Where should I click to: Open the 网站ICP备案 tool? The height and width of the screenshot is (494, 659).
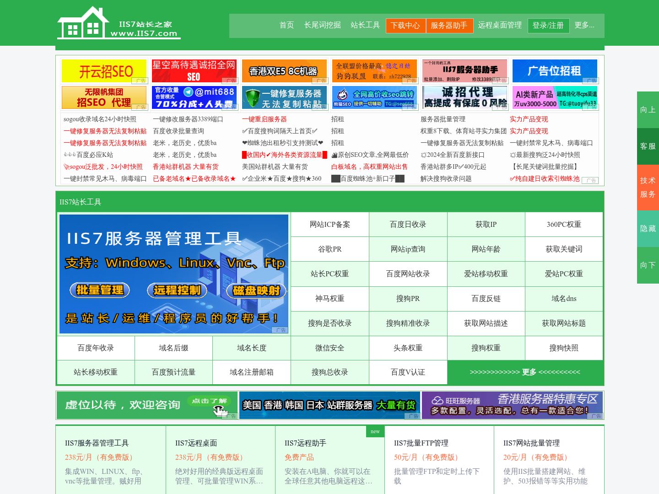pyautogui.click(x=330, y=225)
